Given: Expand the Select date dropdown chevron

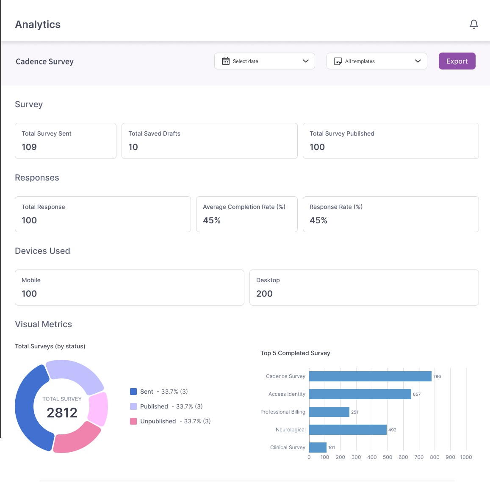Looking at the screenshot, I should pyautogui.click(x=305, y=61).
